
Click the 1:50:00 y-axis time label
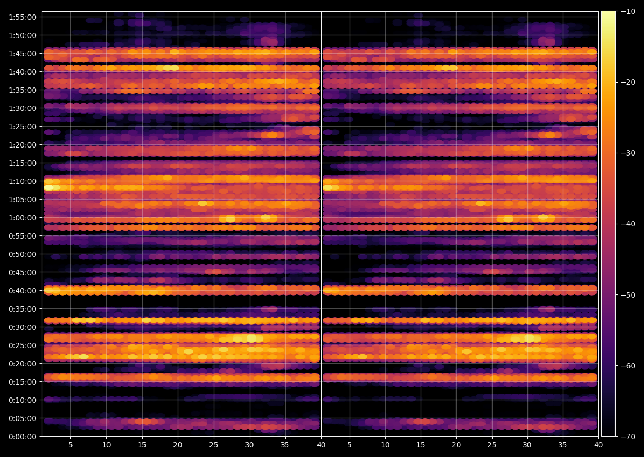click(x=23, y=35)
